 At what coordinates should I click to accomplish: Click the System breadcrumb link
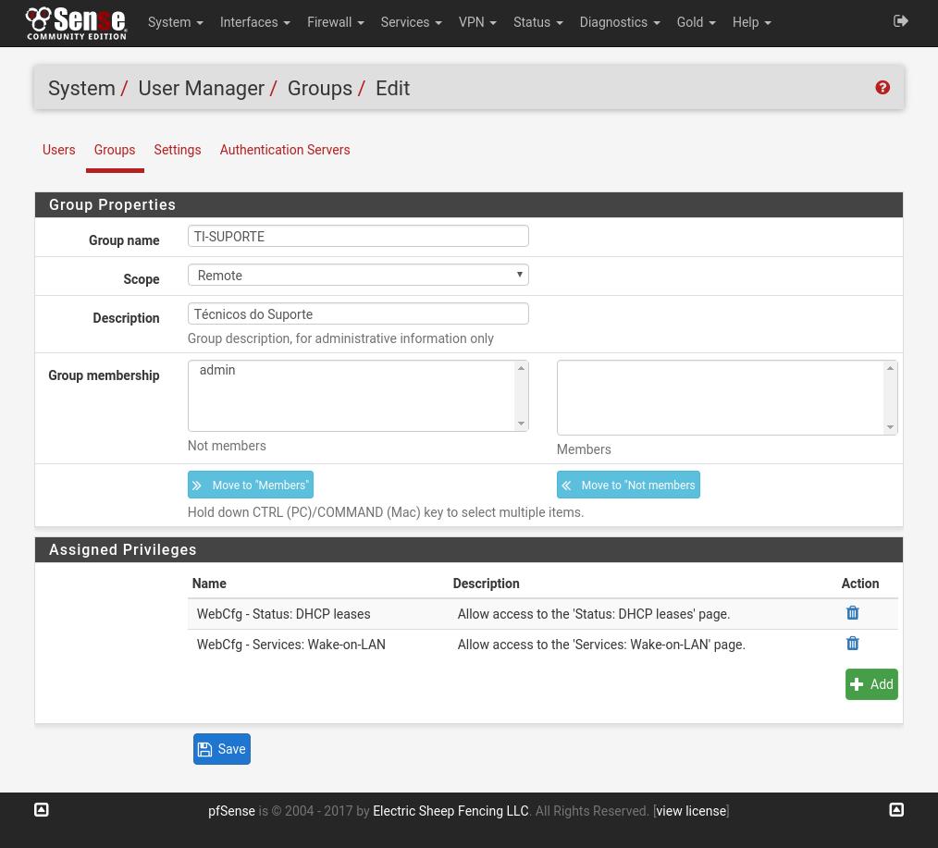81,88
